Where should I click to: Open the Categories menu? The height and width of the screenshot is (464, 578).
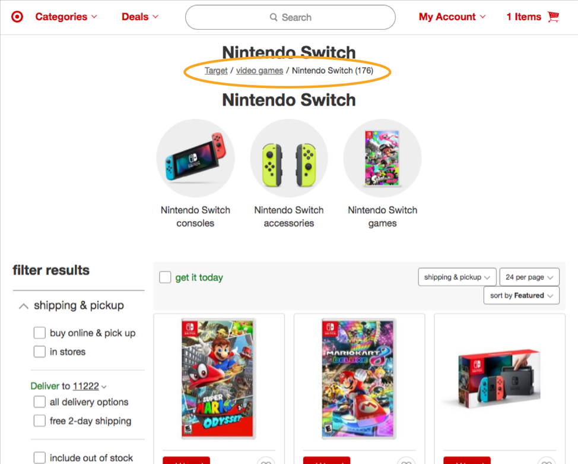pos(66,17)
